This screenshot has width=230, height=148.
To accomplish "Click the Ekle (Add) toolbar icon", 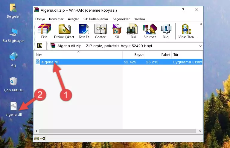I will coord(44,31).
